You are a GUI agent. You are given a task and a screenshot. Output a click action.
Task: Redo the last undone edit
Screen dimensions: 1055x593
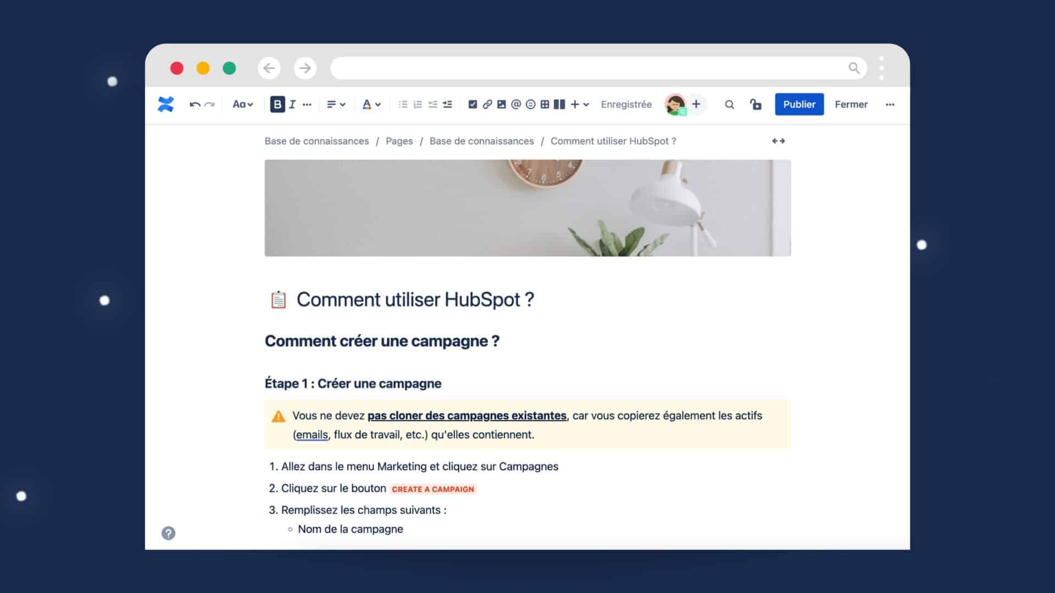(209, 104)
